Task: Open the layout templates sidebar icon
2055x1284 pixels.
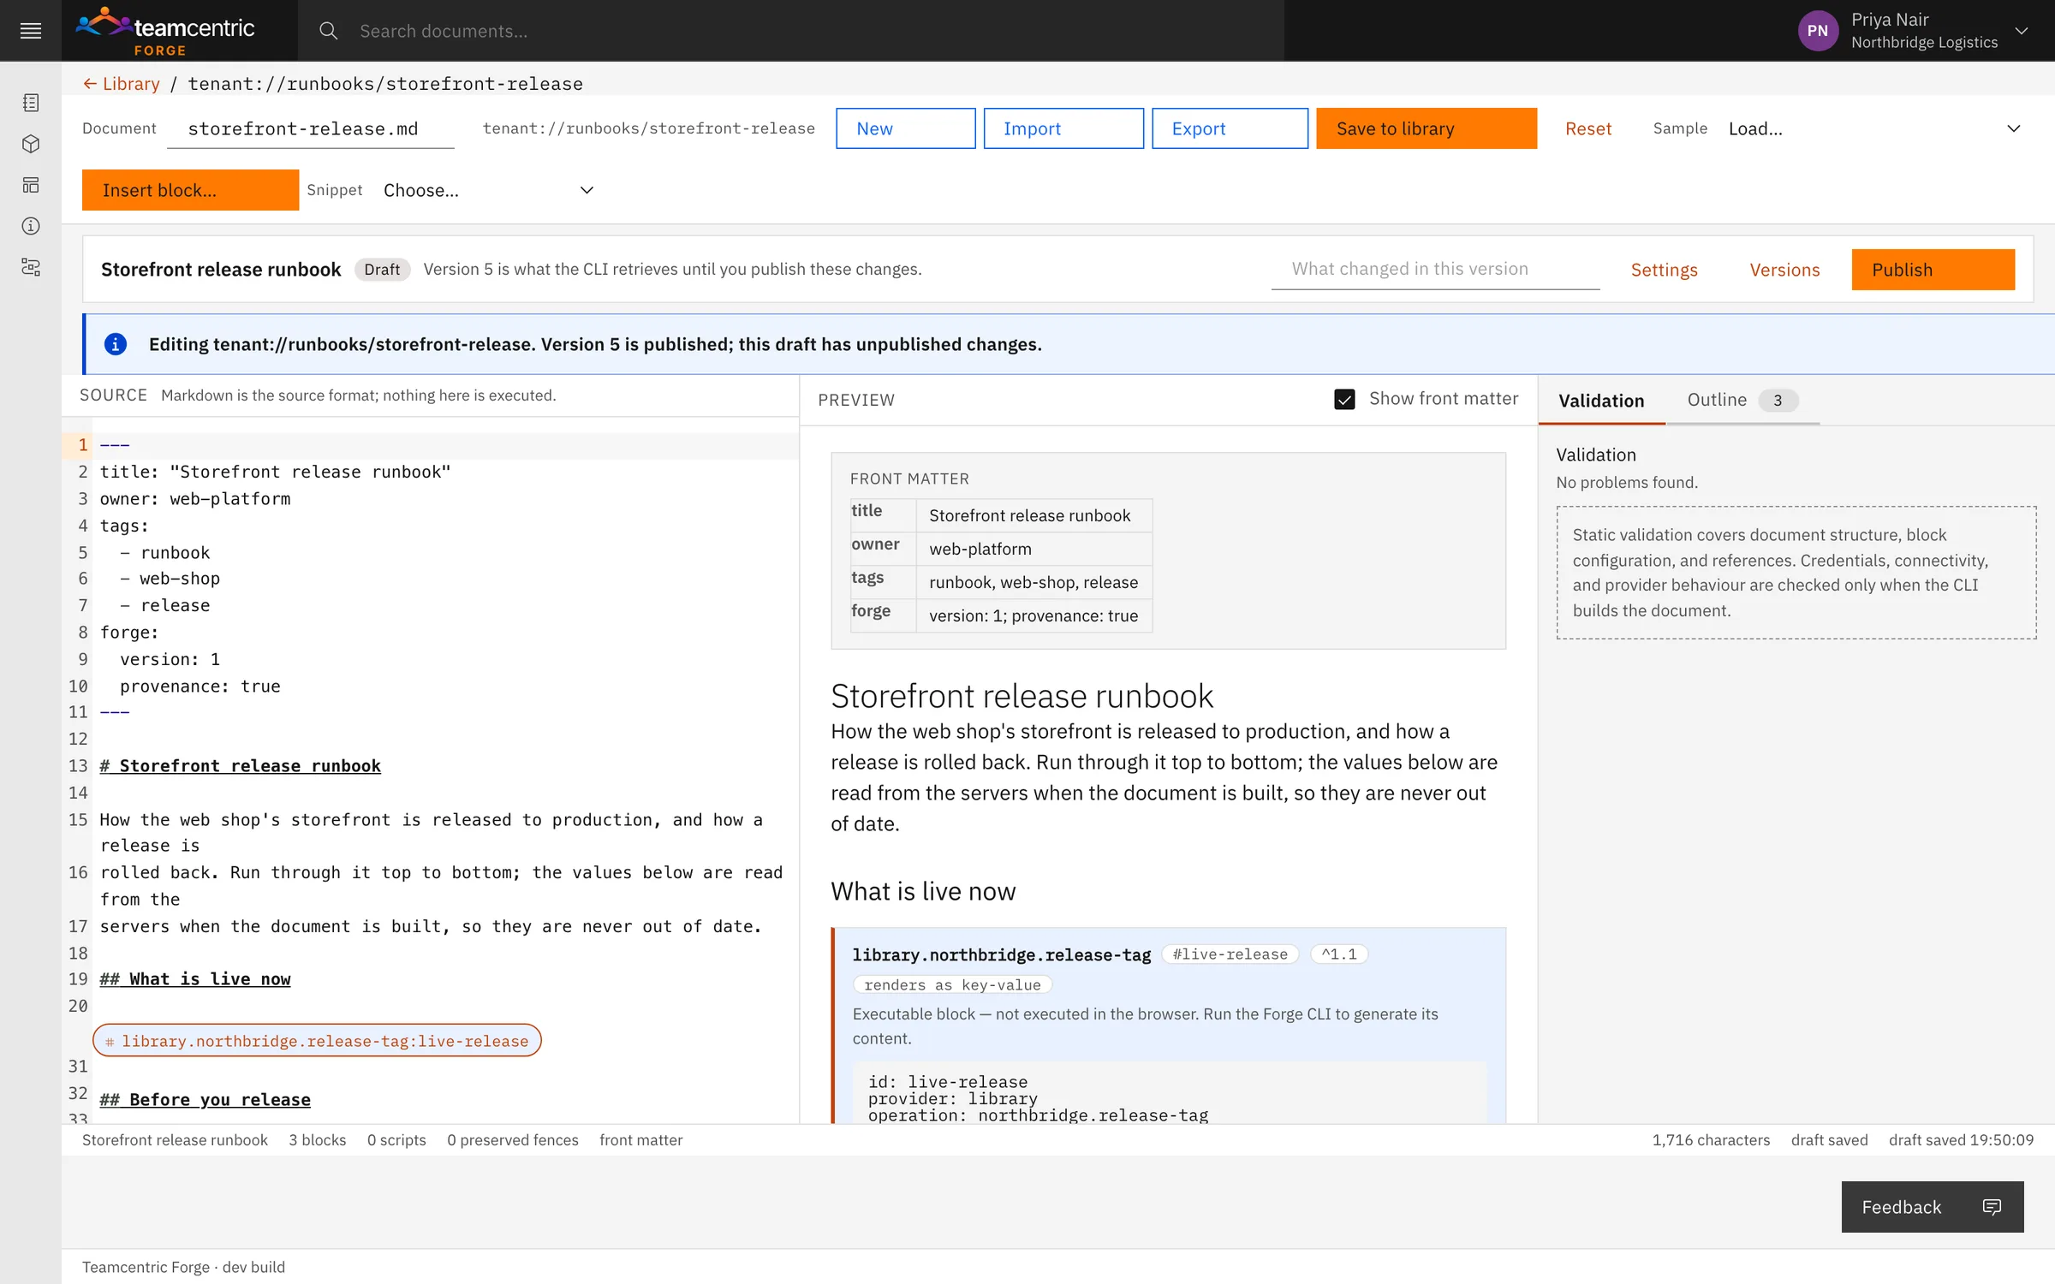Action: (x=31, y=185)
